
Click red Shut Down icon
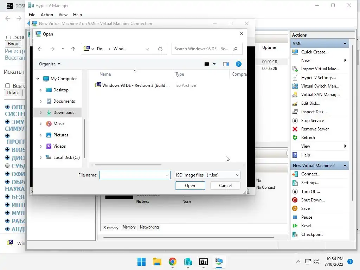click(x=295, y=200)
